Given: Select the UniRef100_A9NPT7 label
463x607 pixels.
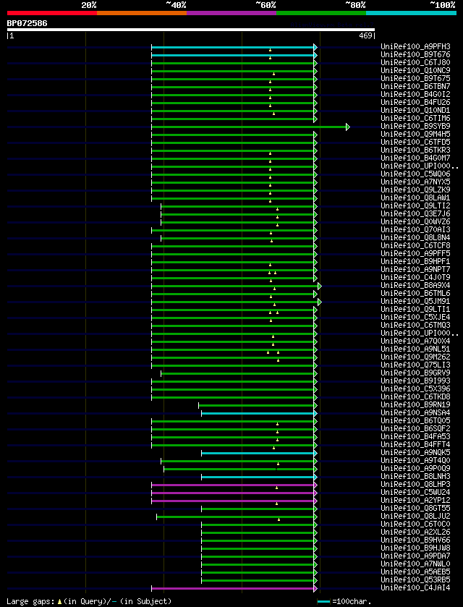Looking at the screenshot, I should [x=415, y=269].
